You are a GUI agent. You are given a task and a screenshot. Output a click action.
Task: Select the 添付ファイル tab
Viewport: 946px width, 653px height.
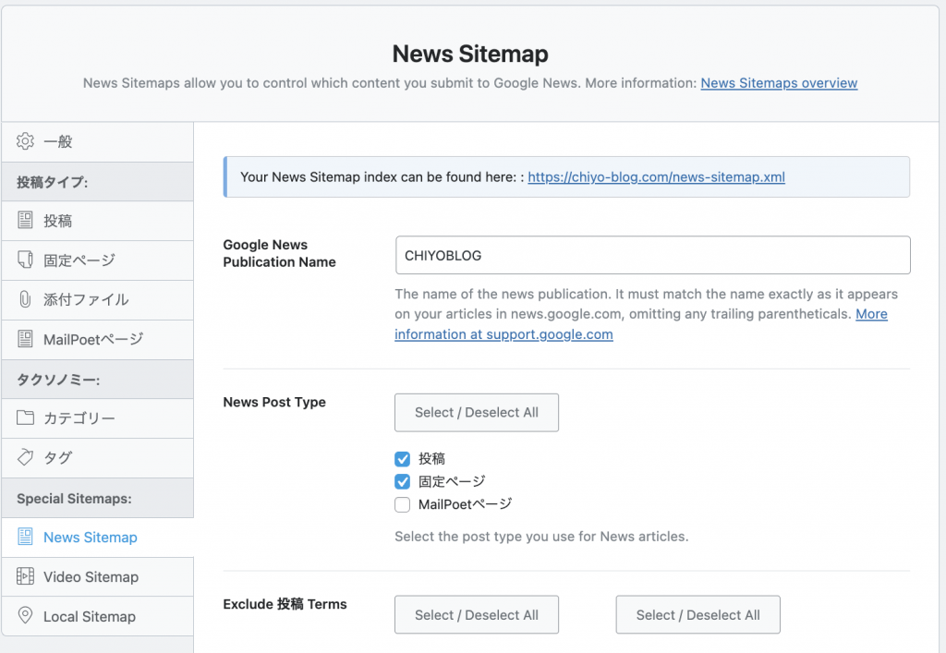coord(98,299)
